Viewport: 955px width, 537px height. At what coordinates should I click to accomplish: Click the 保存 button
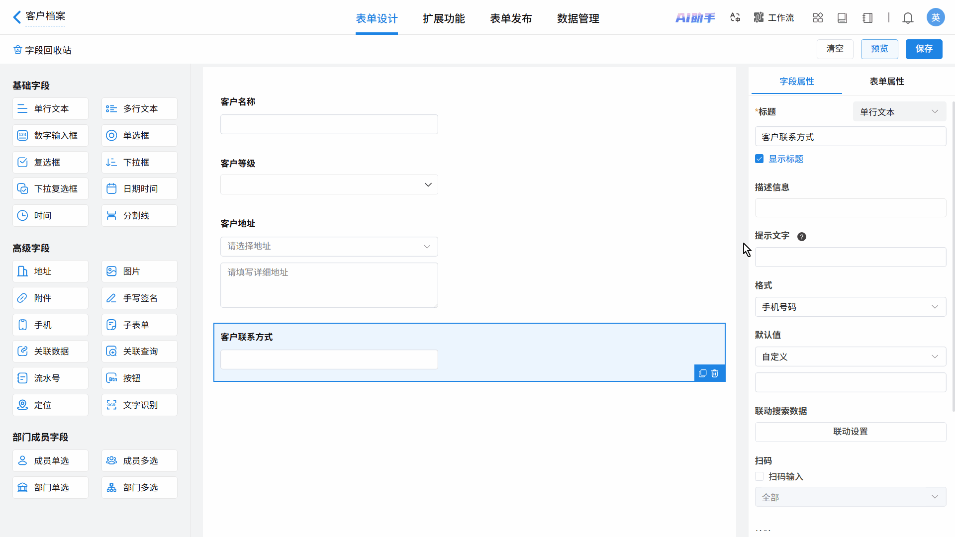pyautogui.click(x=924, y=49)
